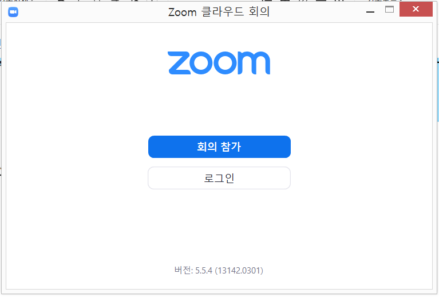Maximize the Zoom cloud meeting window
This screenshot has width=439, height=297.
point(389,10)
